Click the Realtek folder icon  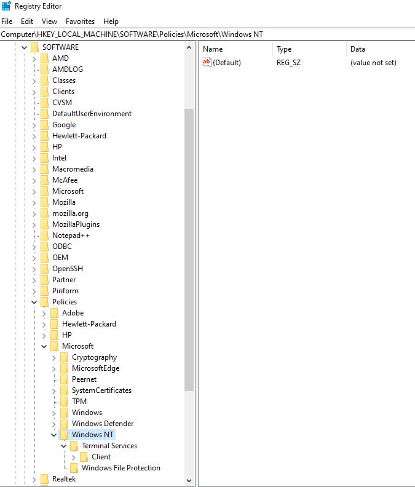click(45, 479)
